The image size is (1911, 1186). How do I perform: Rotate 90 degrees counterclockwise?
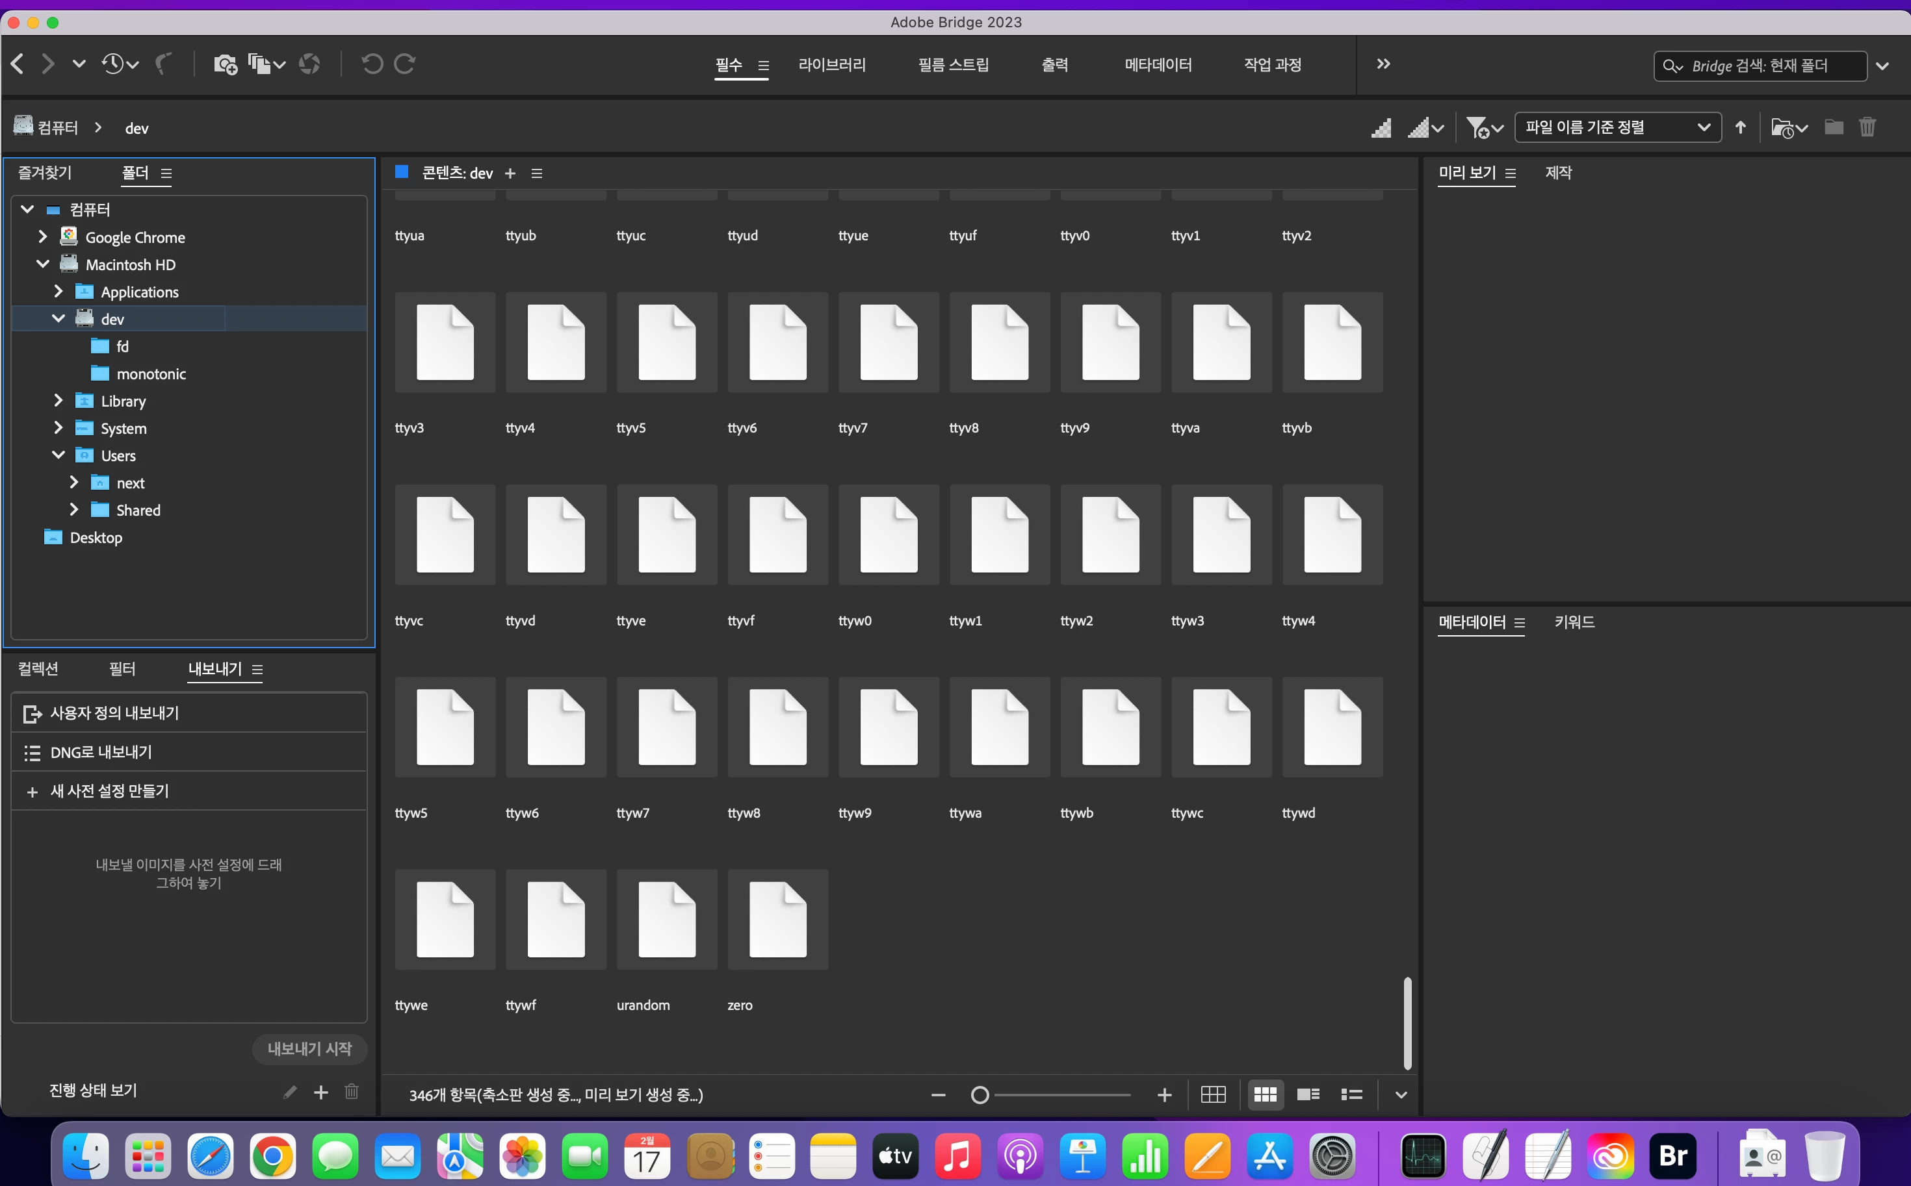click(x=372, y=64)
